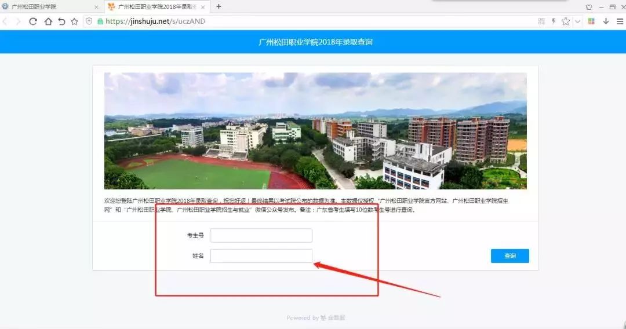Open the skin/theme shirt icon
The height and width of the screenshot is (329, 626).
[x=589, y=7]
